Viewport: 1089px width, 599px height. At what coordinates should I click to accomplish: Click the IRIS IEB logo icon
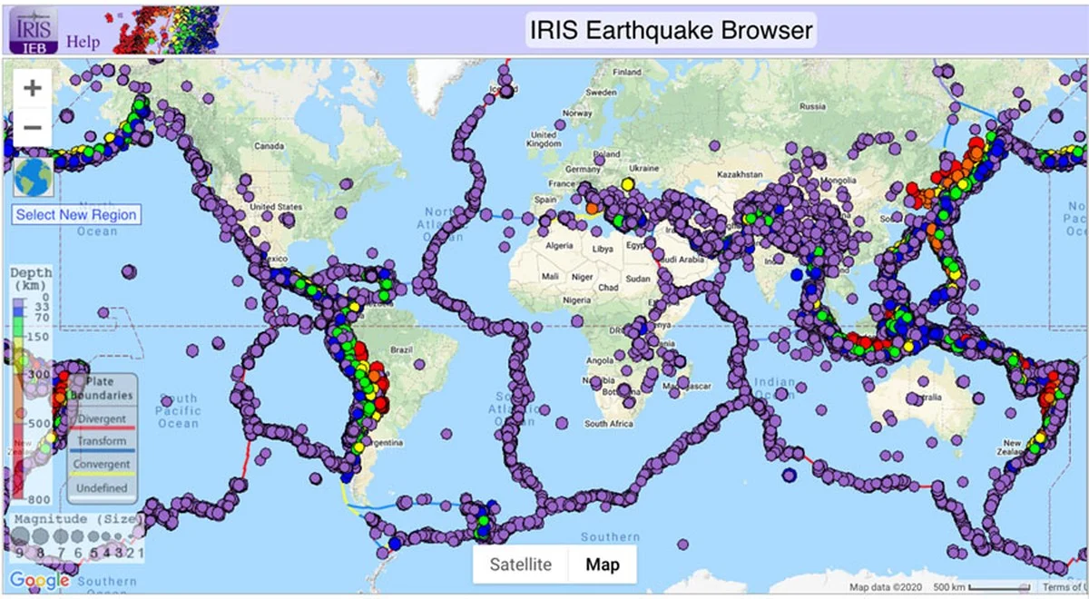[x=34, y=29]
